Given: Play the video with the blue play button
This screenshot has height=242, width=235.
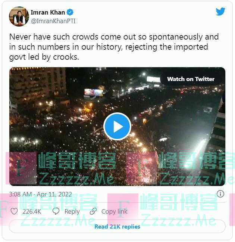Looking at the screenshot, I should point(117,127).
